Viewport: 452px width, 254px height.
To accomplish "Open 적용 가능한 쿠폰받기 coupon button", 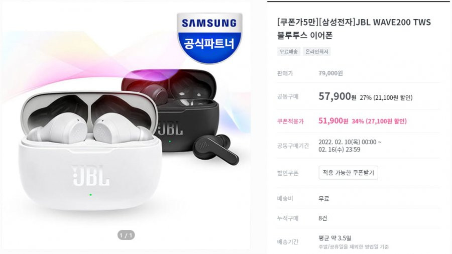I will point(348,173).
